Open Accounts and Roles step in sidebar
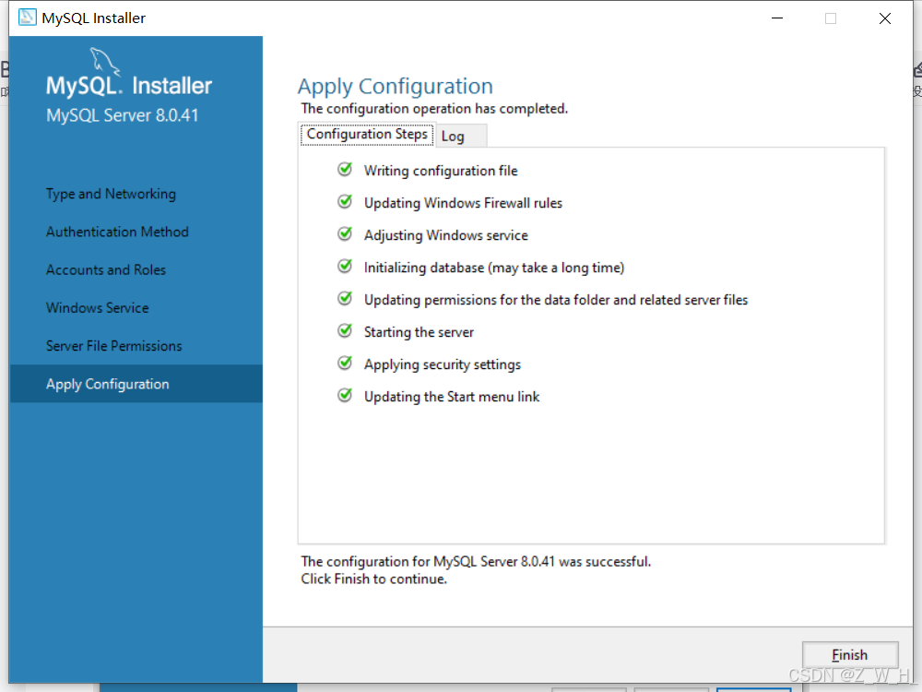The image size is (922, 692). (106, 269)
